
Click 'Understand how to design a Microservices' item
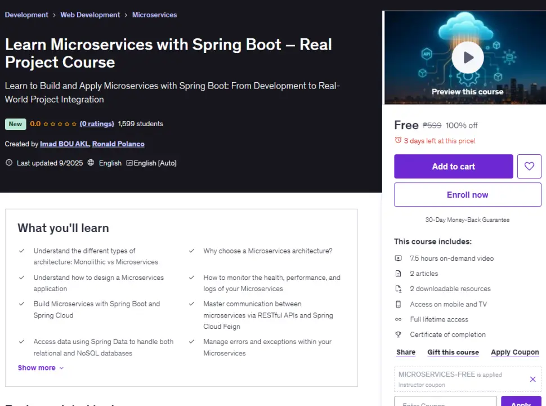tap(99, 283)
